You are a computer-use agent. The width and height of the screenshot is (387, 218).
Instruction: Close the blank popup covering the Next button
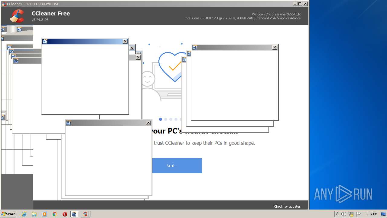[148, 123]
